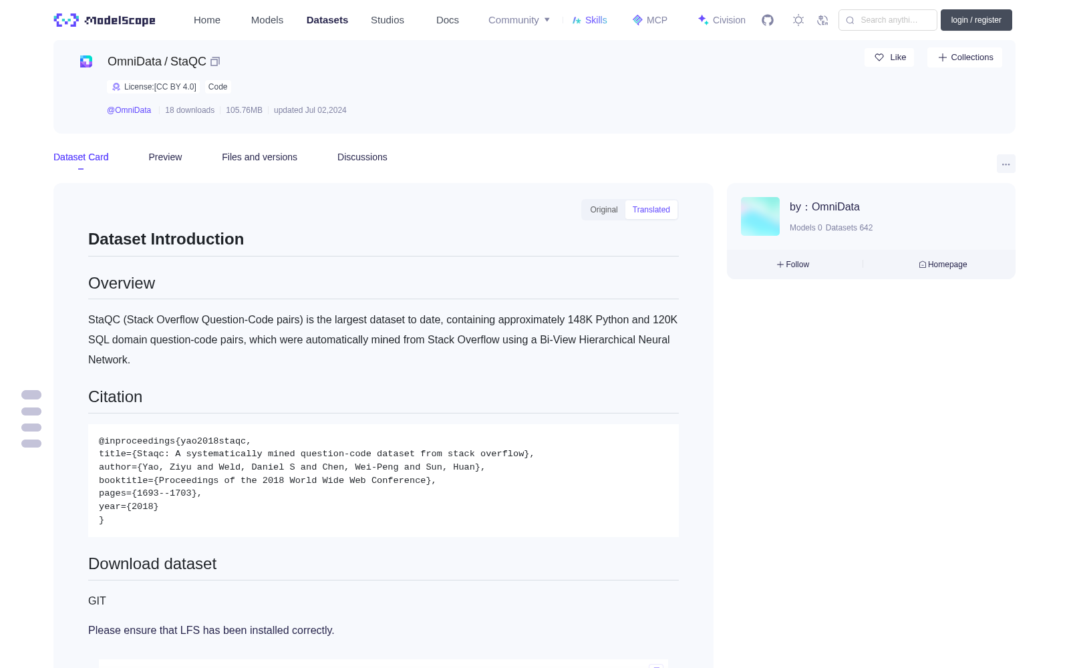This screenshot has width=1069, height=668.
Task: Focus the Search anything input field
Action: pos(888,20)
